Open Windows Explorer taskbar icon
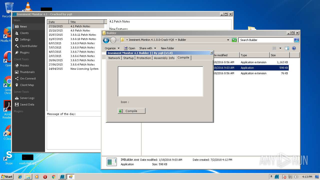 [28, 177]
